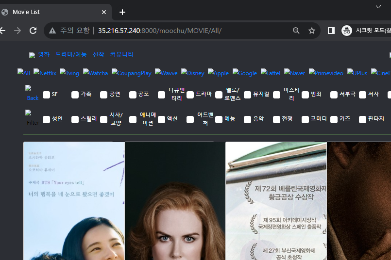
Task: Check the 코미디 genre checkbox
Action: pyautogui.click(x=305, y=119)
